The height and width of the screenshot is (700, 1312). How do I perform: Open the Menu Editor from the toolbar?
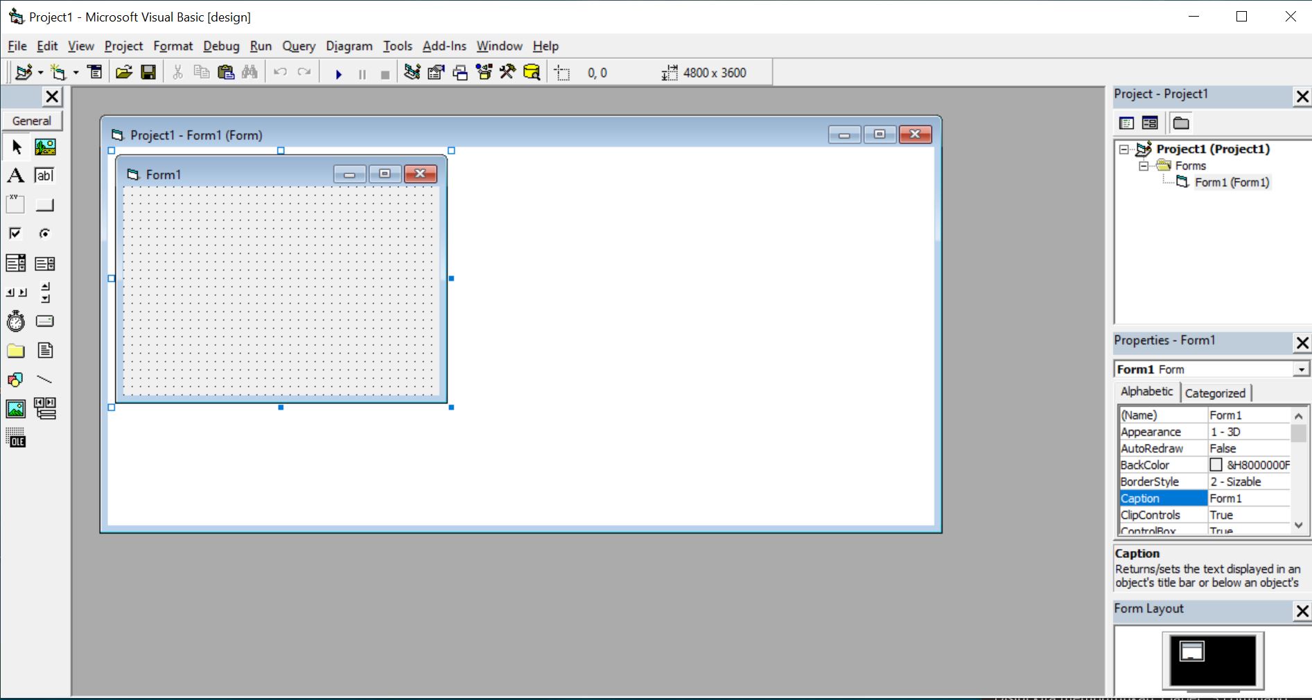pyautogui.click(x=95, y=72)
